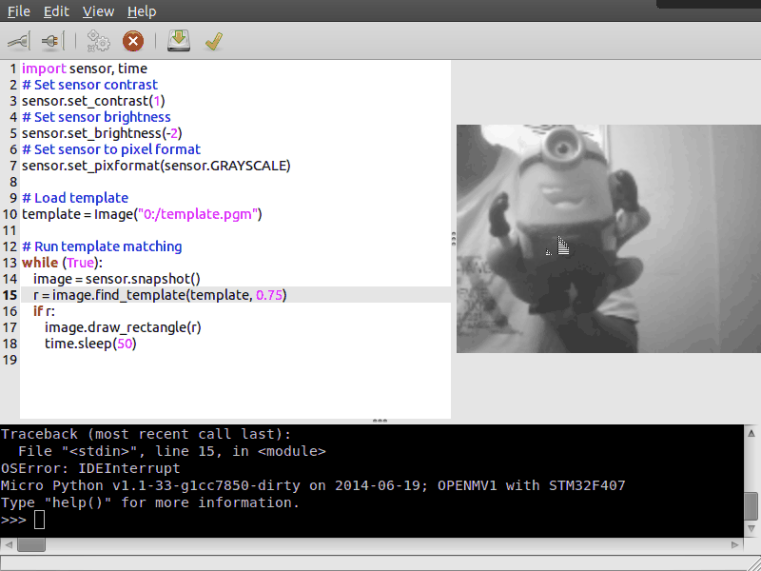Click line 'while (True):'
The image size is (761, 571).
tap(62, 263)
